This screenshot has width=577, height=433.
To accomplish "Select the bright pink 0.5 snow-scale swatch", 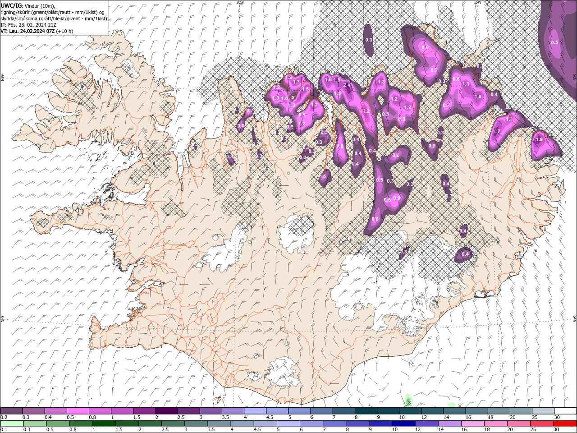I will [x=78, y=411].
